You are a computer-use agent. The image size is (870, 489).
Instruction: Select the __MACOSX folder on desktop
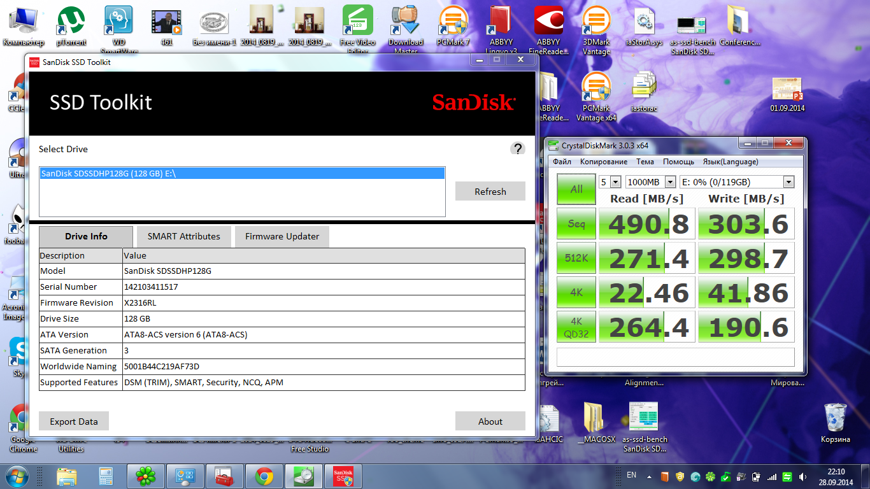pos(597,423)
